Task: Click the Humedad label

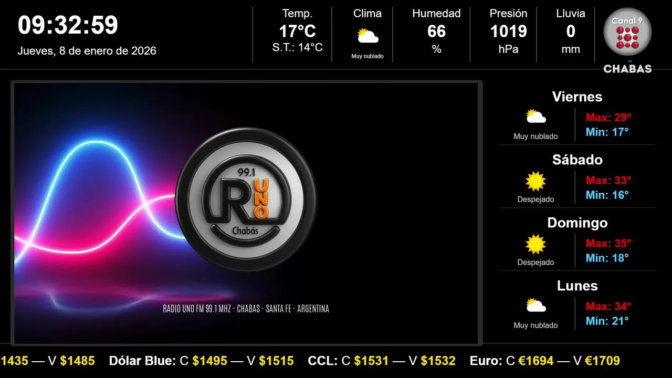Action: (x=436, y=14)
